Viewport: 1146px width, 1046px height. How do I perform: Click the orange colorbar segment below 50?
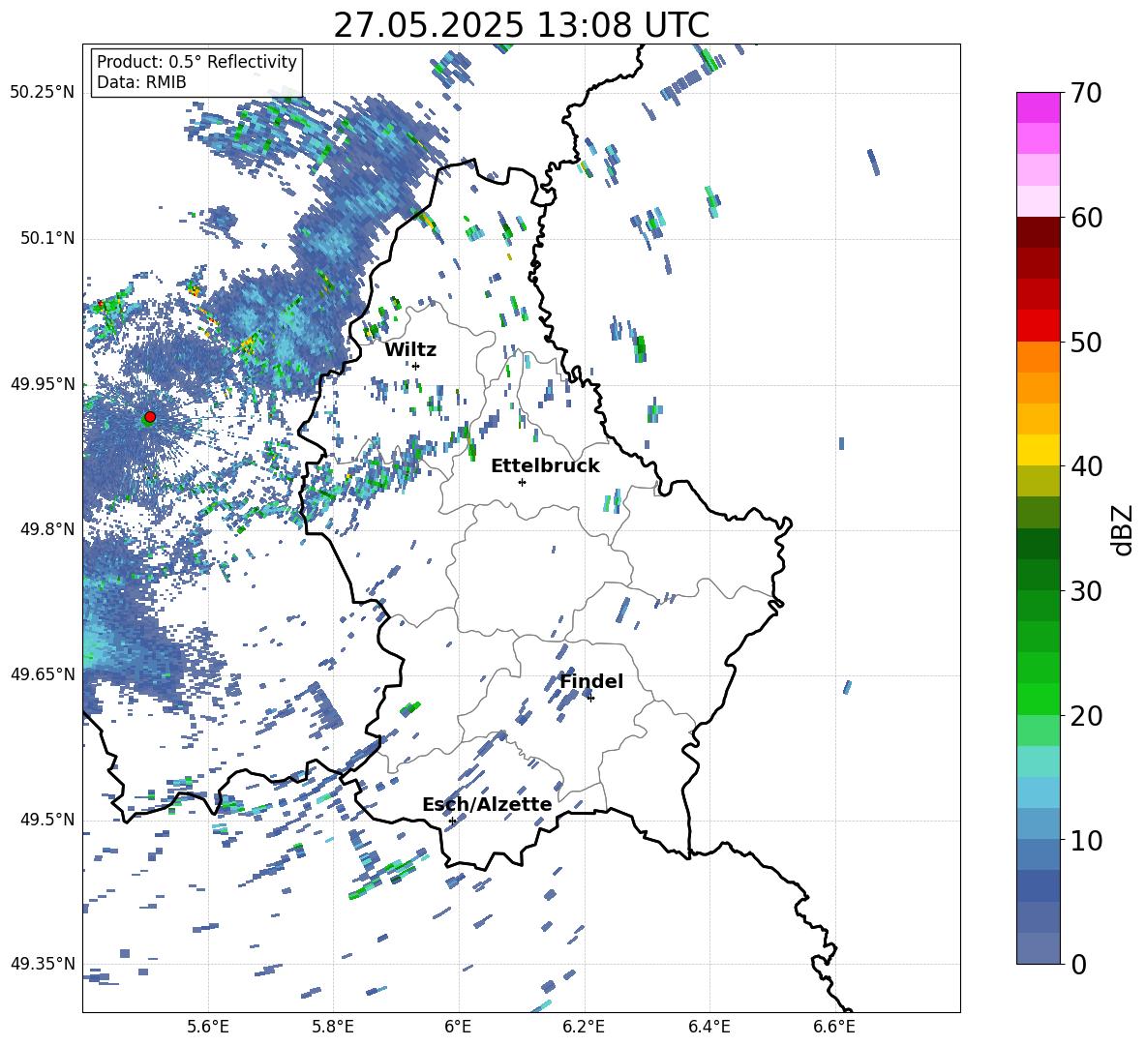[x=1039, y=356]
